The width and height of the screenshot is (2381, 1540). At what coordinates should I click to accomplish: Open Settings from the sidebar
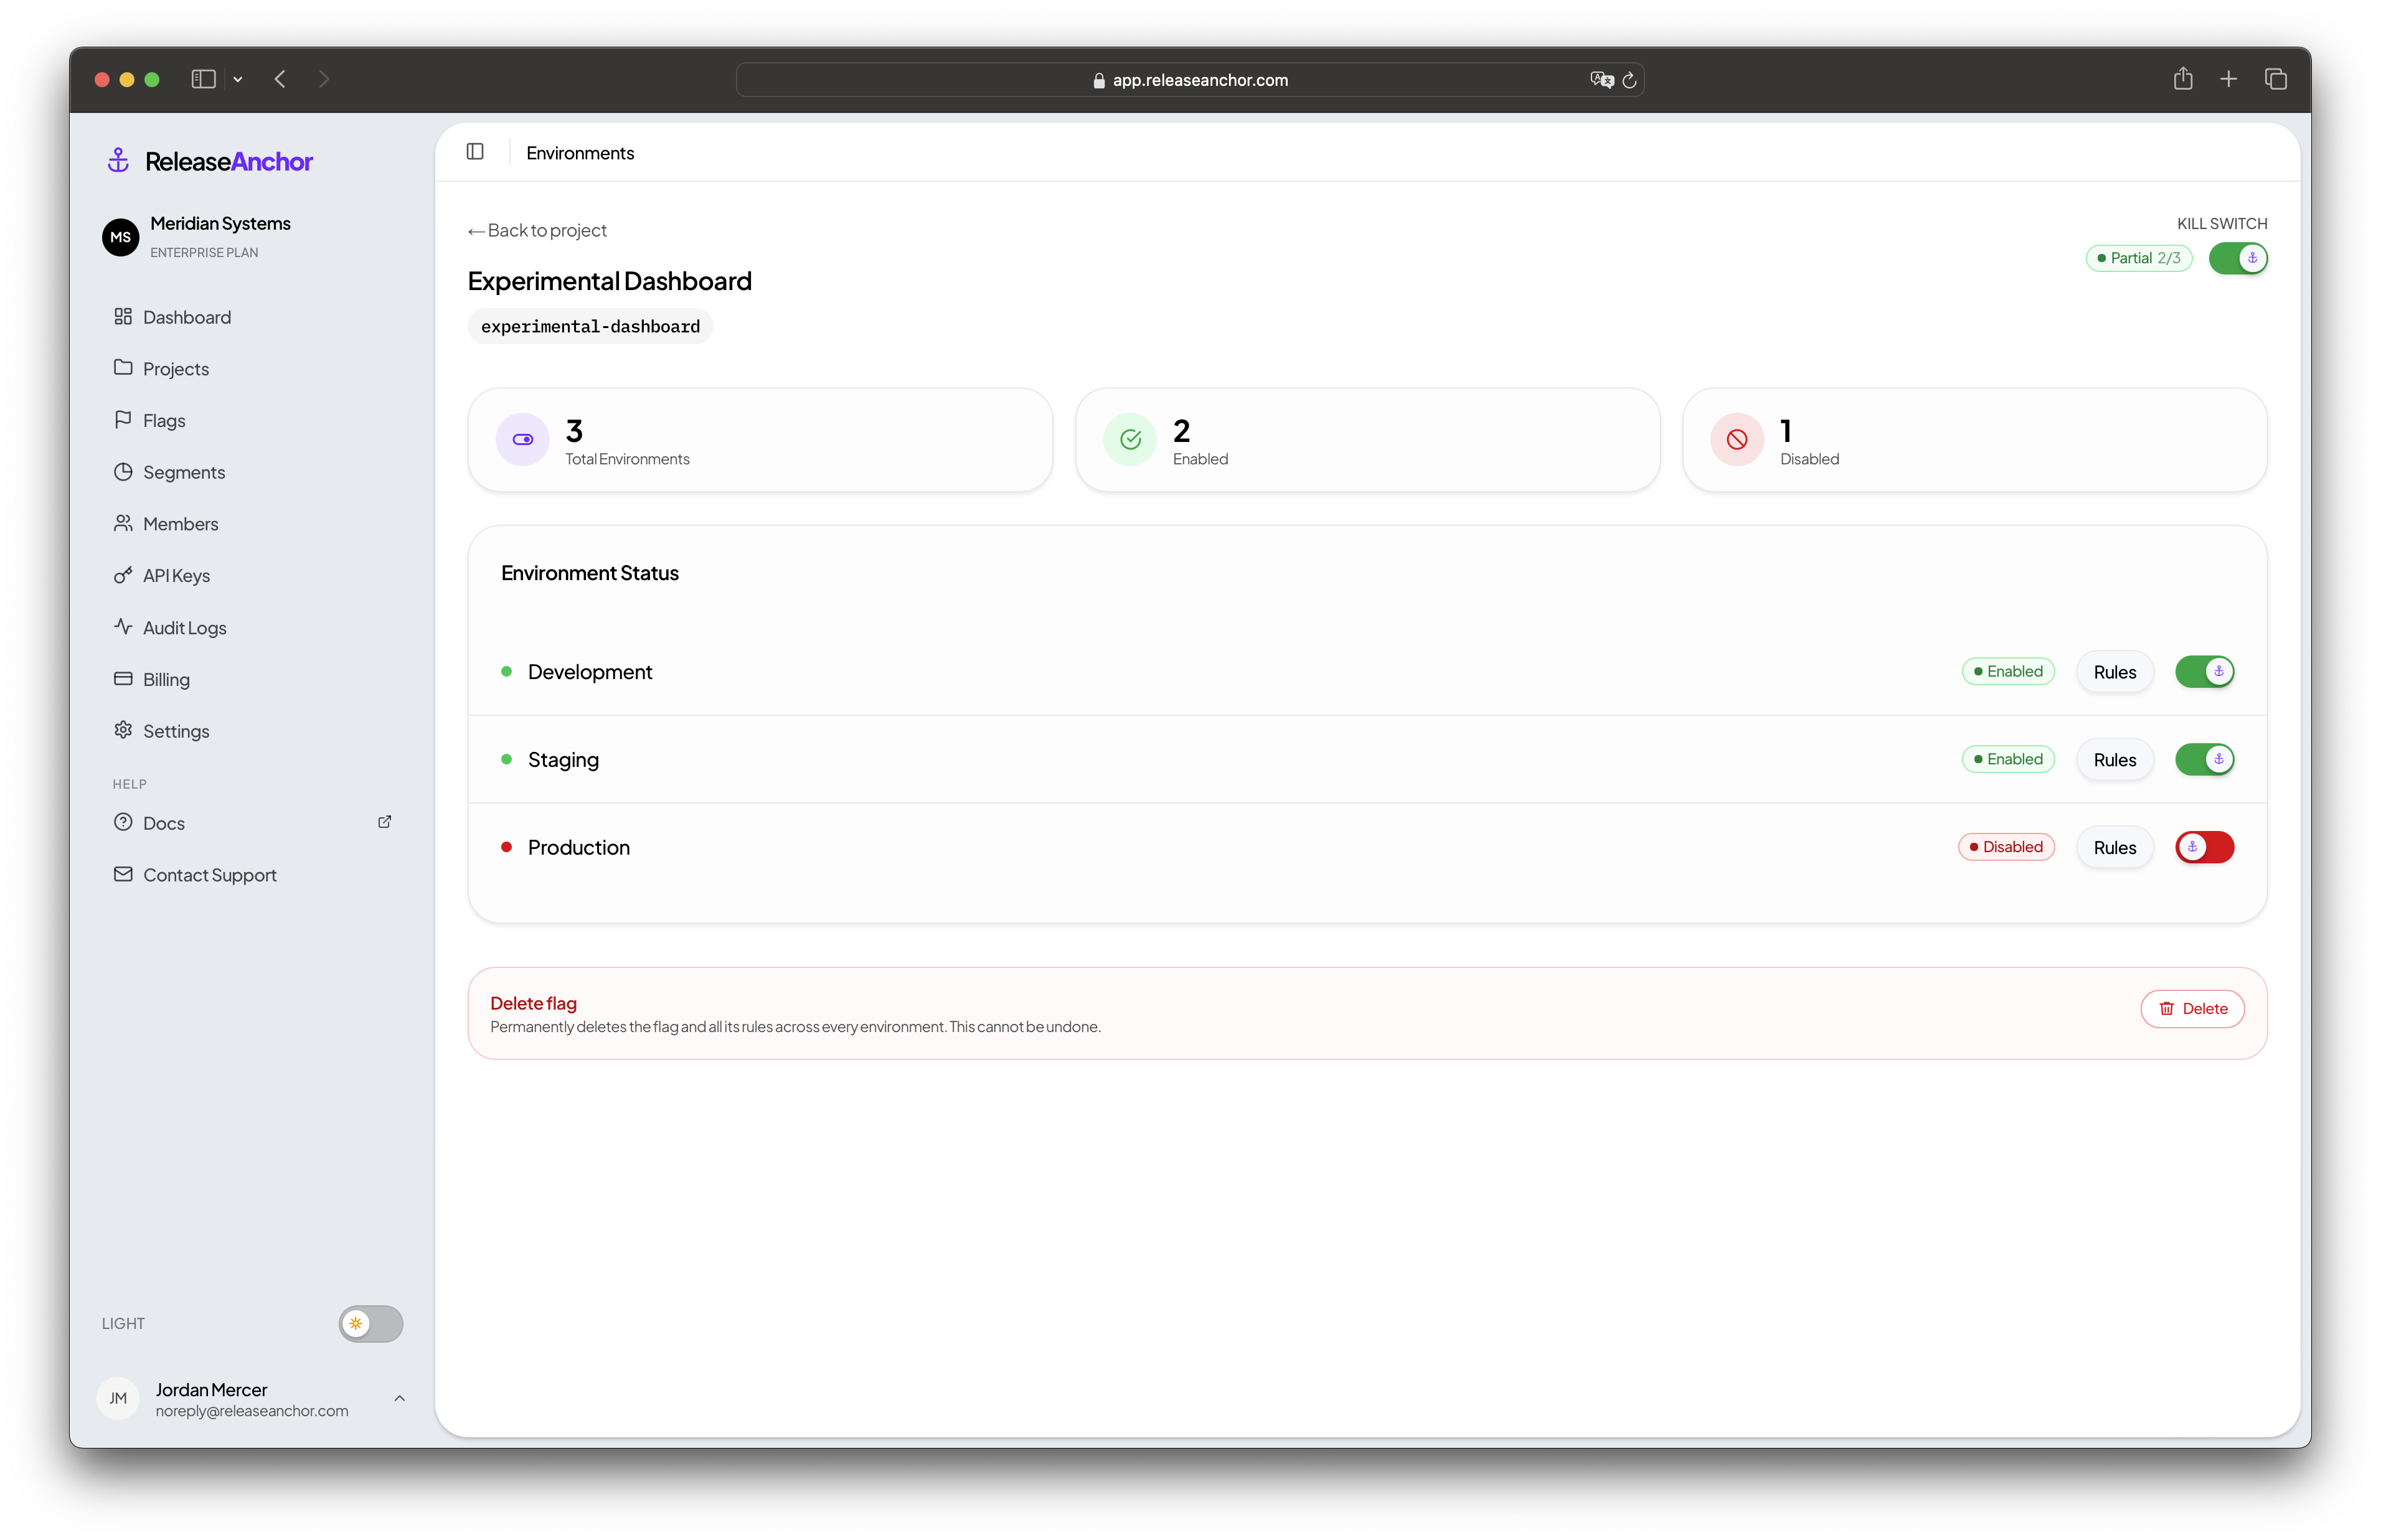(x=252, y=731)
